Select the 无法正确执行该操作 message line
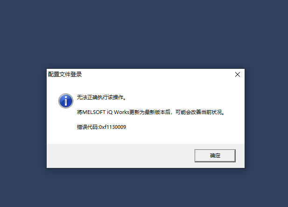 click(x=102, y=97)
